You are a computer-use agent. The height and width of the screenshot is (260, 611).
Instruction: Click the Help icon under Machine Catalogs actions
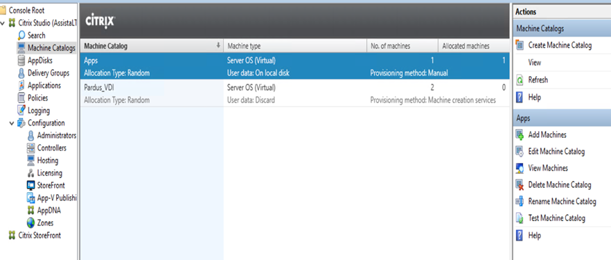click(x=520, y=97)
